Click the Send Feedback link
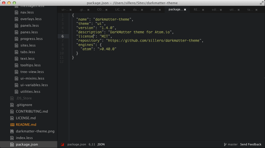Viewport: 265px width, 148px height. [x=251, y=145]
